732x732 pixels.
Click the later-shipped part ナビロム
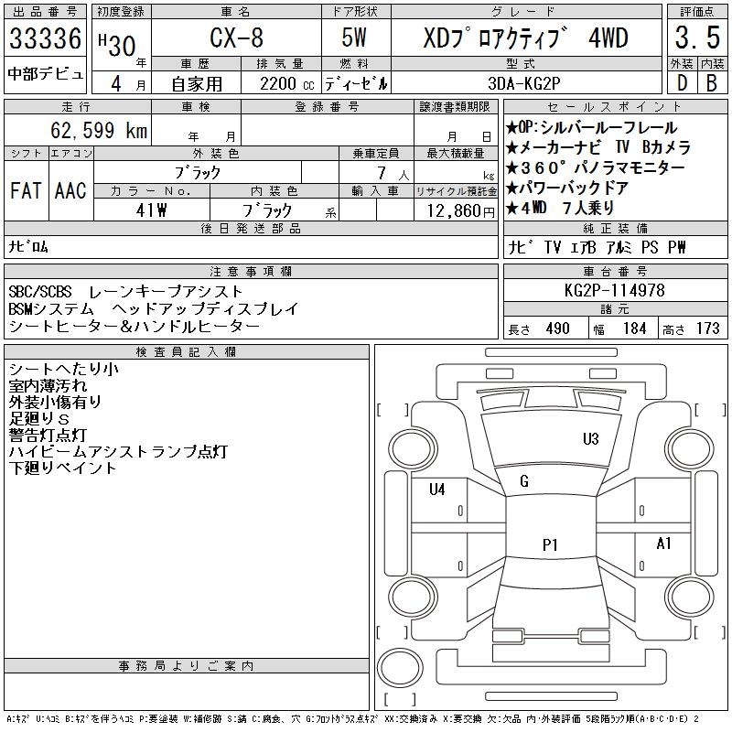coord(28,246)
